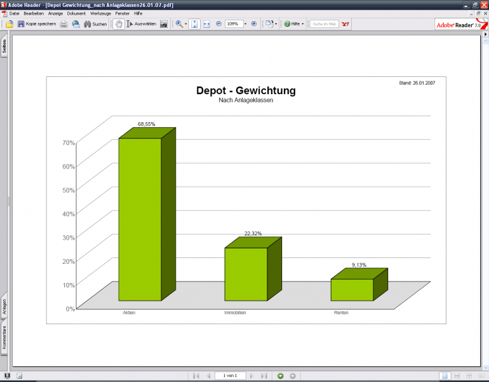The image size is (489, 382).
Task: Click the Depot - Gewichtung title
Action: coord(246,90)
